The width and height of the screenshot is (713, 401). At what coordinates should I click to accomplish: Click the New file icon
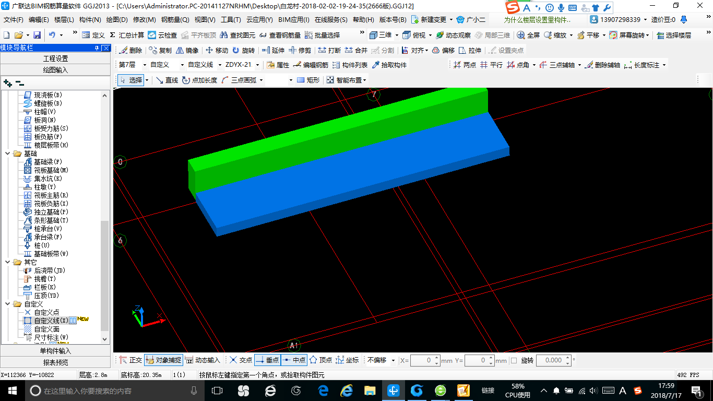coord(7,35)
